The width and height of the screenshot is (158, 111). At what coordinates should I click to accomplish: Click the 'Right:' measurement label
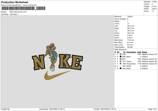coord(117,28)
